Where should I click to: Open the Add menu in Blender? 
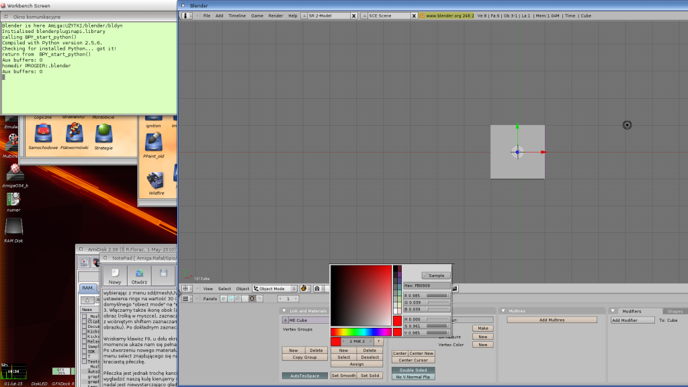click(x=220, y=16)
